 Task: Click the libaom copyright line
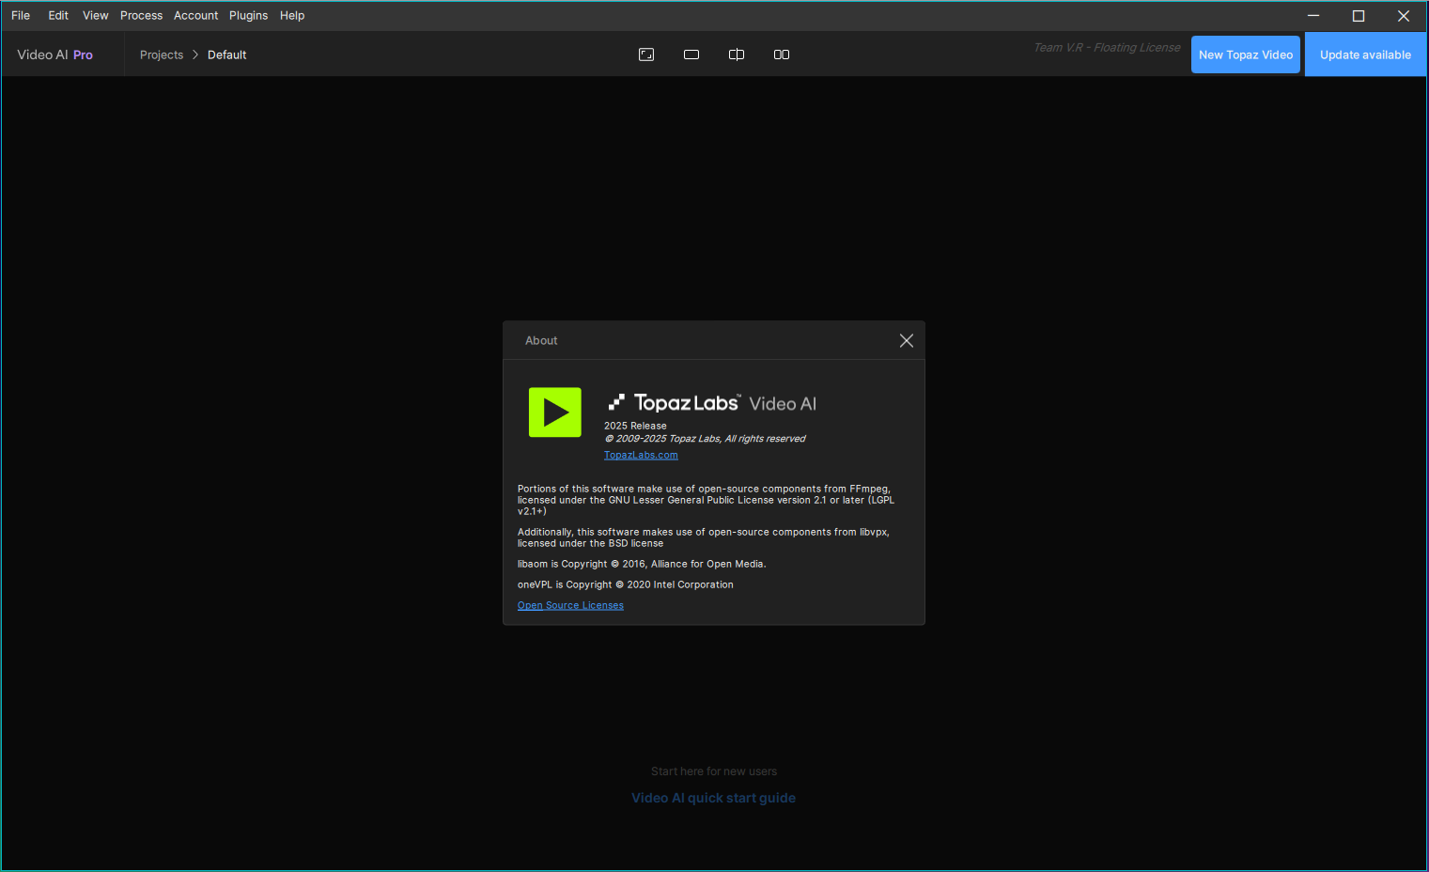[642, 564]
